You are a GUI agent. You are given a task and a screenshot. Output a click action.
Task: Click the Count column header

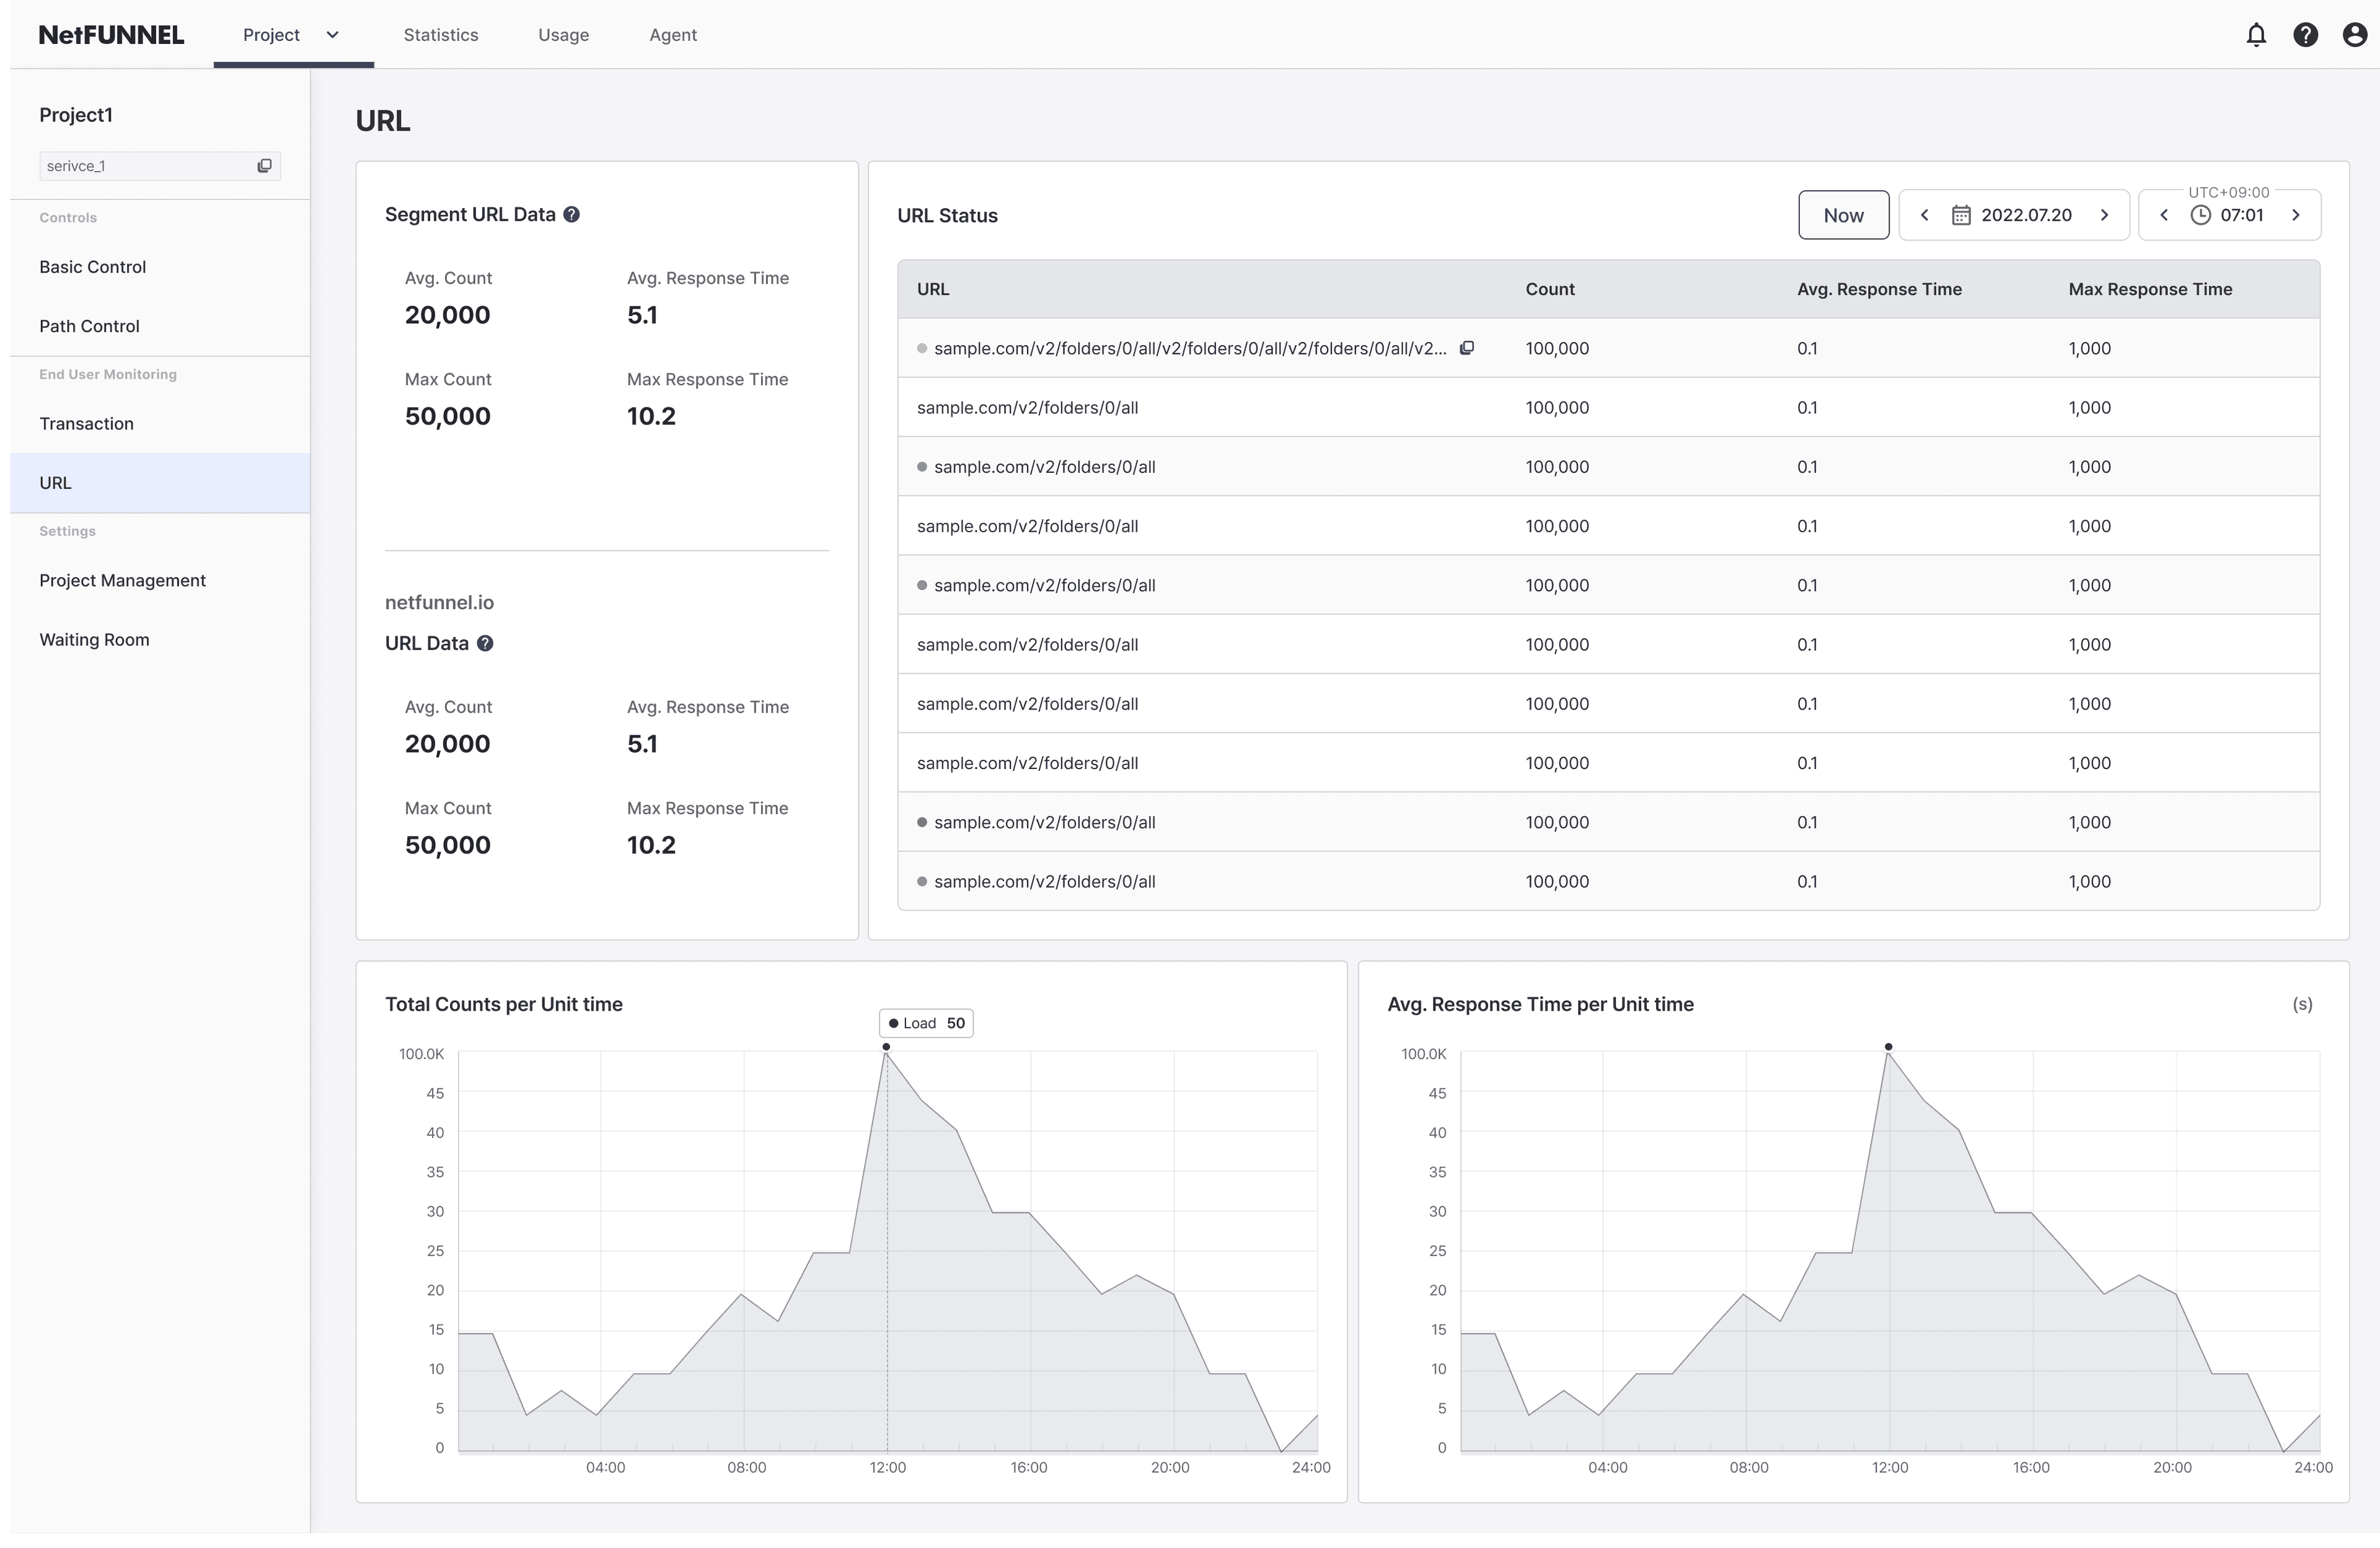coord(1550,289)
